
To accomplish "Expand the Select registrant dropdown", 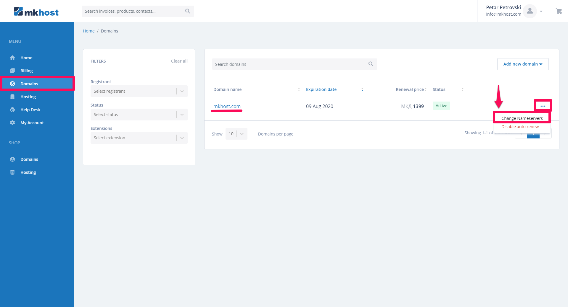I will [139, 91].
